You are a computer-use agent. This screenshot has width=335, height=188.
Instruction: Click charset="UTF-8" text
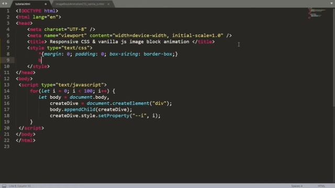(65, 29)
